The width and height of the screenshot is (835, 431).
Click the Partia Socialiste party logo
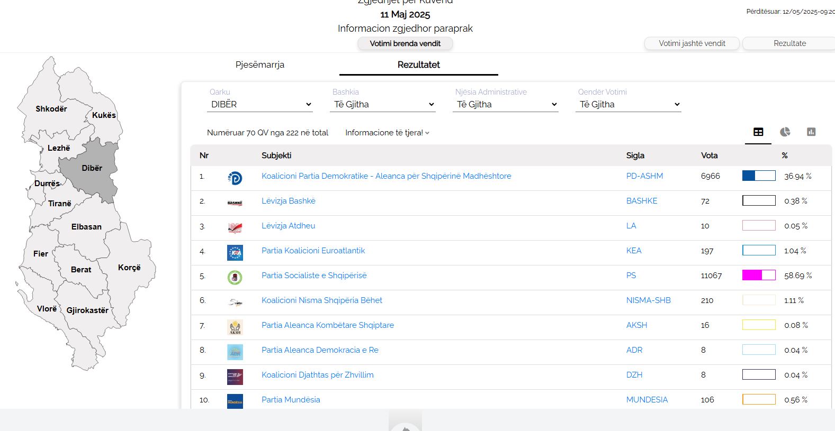coord(235,277)
